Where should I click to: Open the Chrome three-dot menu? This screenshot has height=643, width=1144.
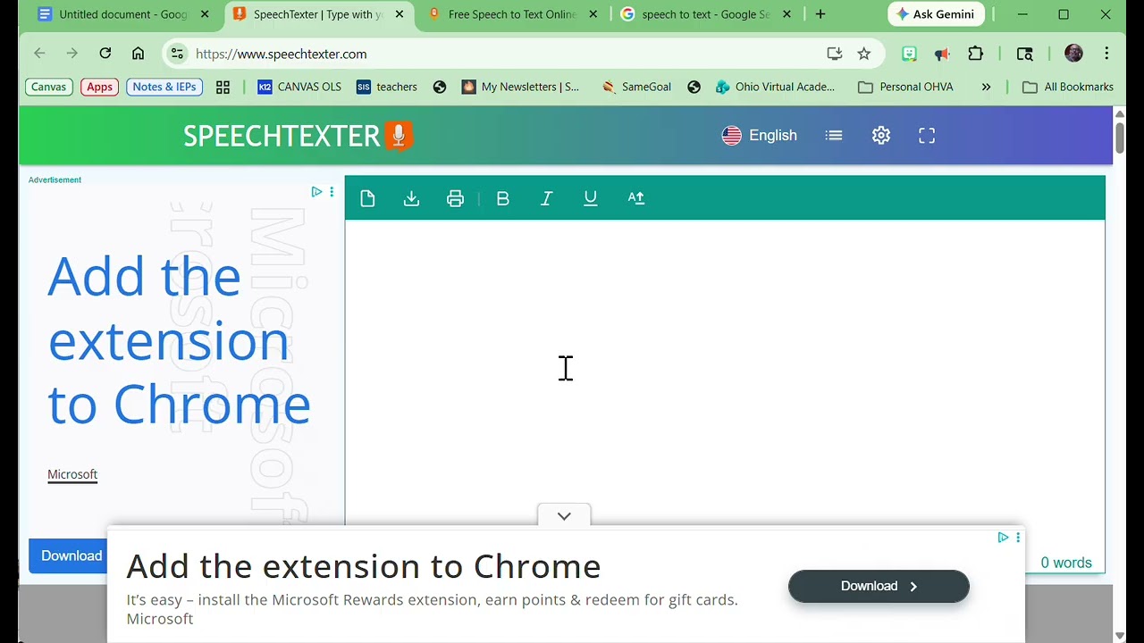point(1106,54)
